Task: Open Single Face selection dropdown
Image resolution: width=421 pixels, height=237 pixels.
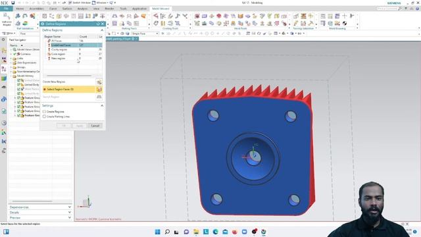Action: [145, 34]
